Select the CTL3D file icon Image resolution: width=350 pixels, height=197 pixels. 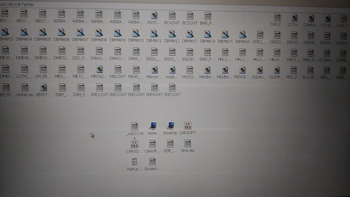coord(327,19)
